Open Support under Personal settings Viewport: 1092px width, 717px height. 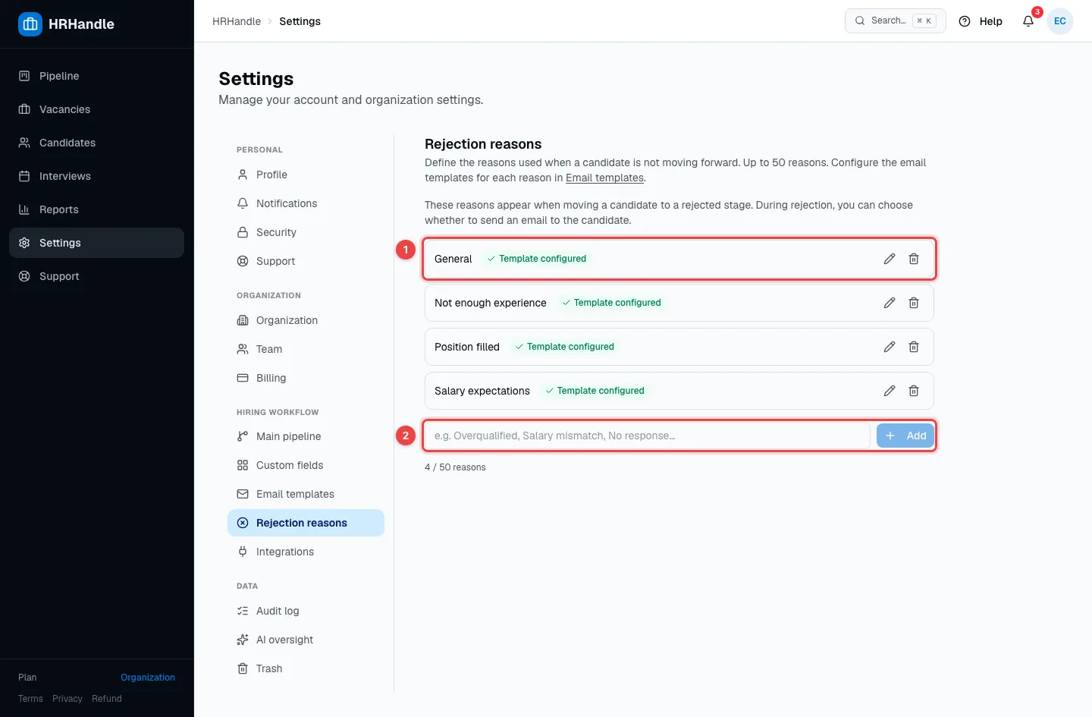[306, 261]
